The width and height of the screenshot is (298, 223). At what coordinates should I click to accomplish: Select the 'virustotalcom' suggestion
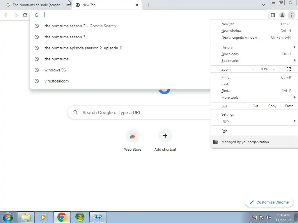120,81
